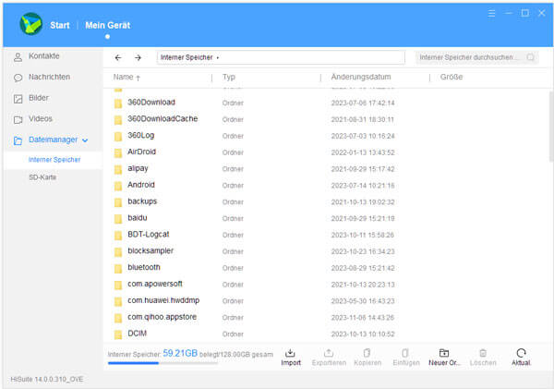Switch to the Start tab

[60, 23]
